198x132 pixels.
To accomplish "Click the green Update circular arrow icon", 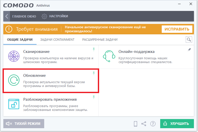I will (14, 80).
